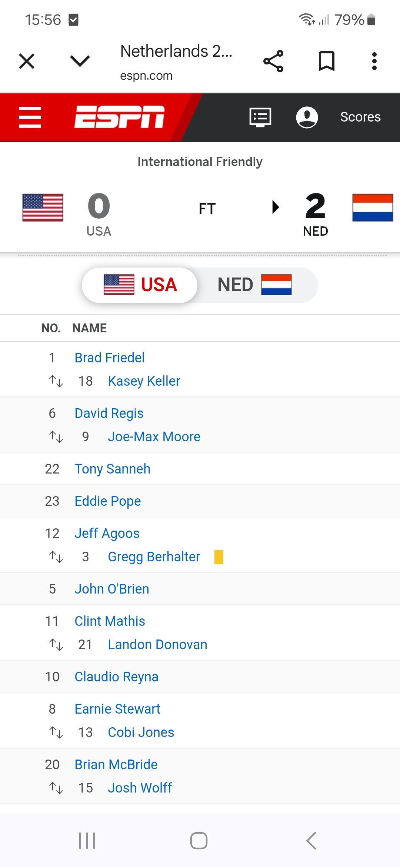Click Gregg Berhalter's yellow card marker
The height and width of the screenshot is (867, 400).
coord(219,557)
